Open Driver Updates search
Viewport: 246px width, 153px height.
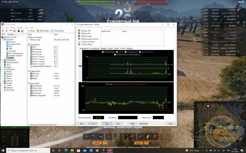click(58, 31)
